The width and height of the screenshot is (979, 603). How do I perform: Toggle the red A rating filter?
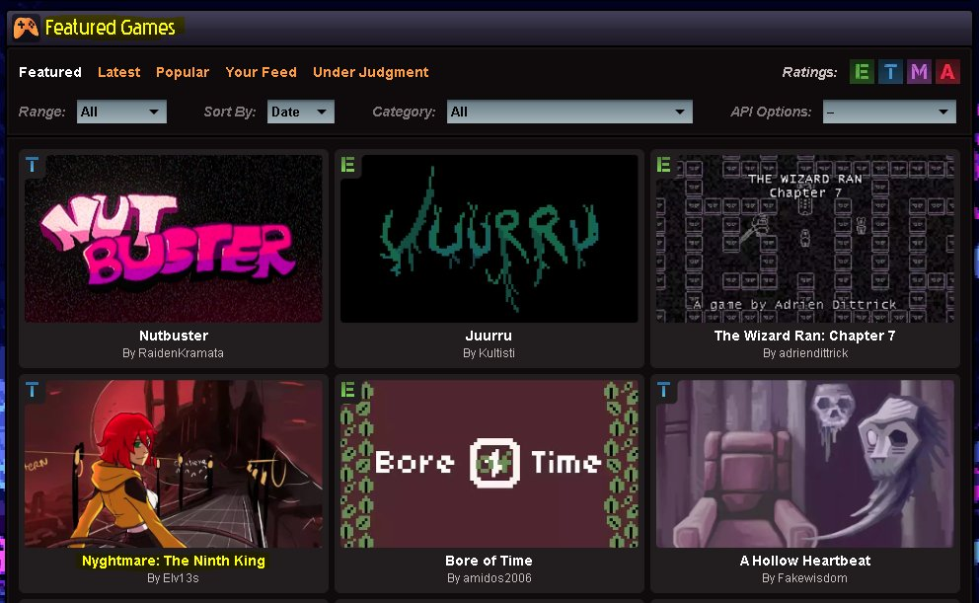(x=947, y=72)
